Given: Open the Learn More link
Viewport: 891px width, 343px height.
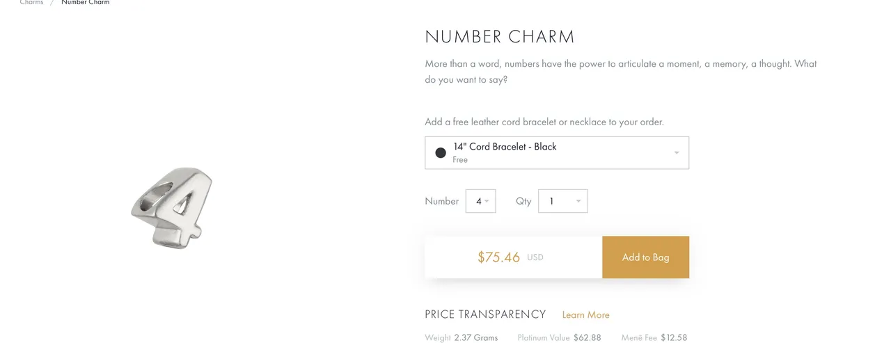Looking at the screenshot, I should (585, 315).
